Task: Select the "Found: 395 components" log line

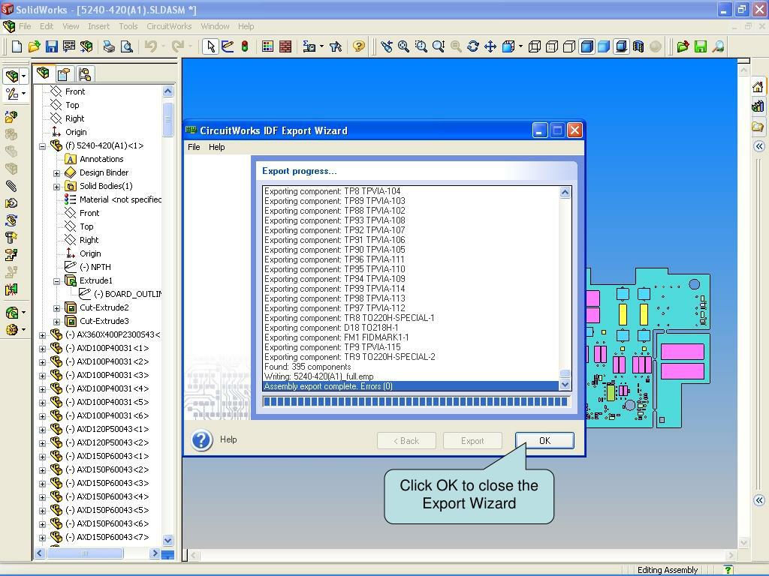Action: click(307, 367)
